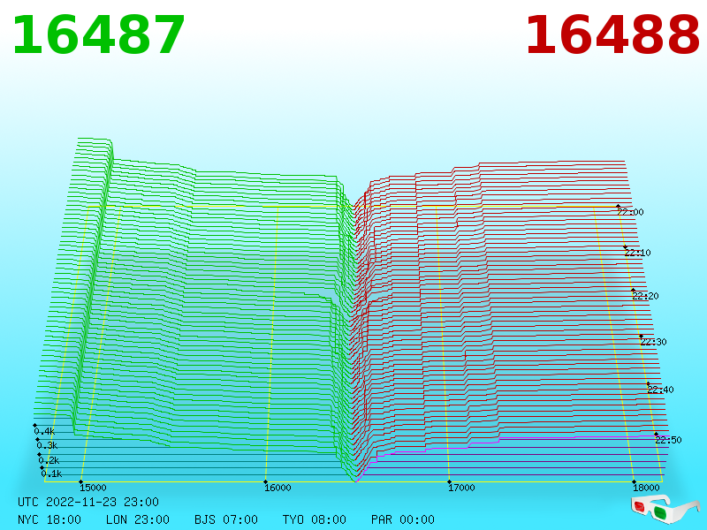Click the 17000 price axis label
Screen dimensions: 707x530
pos(461,488)
